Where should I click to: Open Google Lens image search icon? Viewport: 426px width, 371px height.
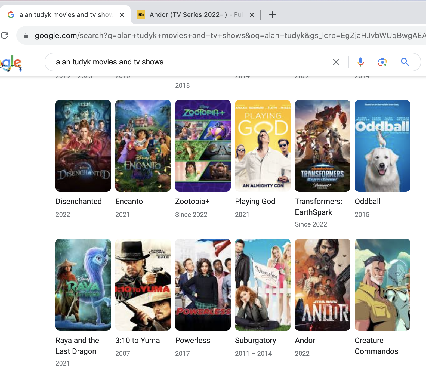coord(382,62)
